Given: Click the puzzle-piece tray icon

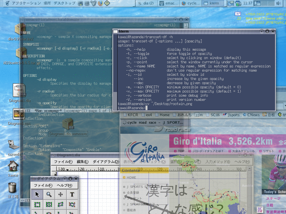Looking at the screenshot, I should coord(230,3).
